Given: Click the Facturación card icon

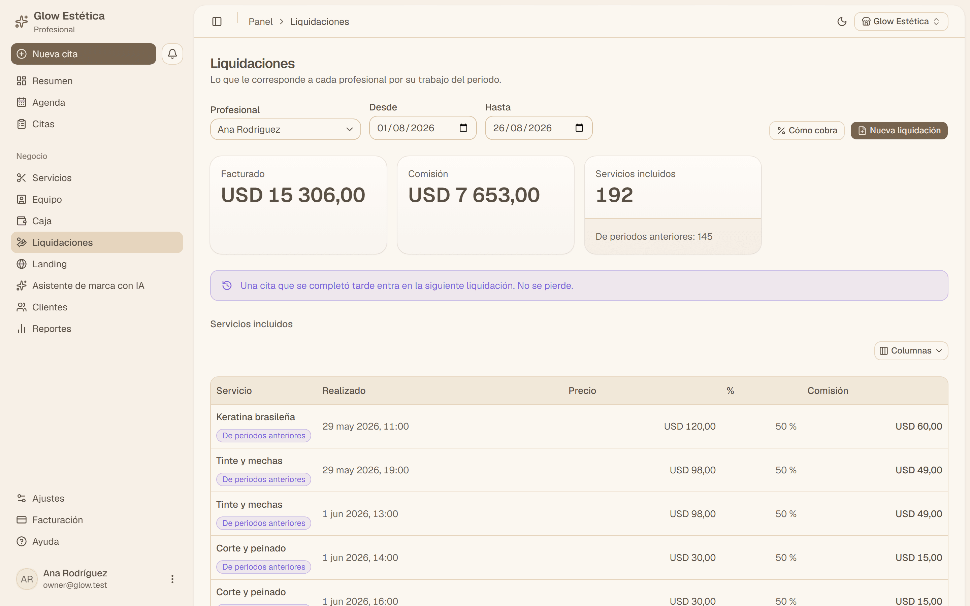Looking at the screenshot, I should 22,520.
